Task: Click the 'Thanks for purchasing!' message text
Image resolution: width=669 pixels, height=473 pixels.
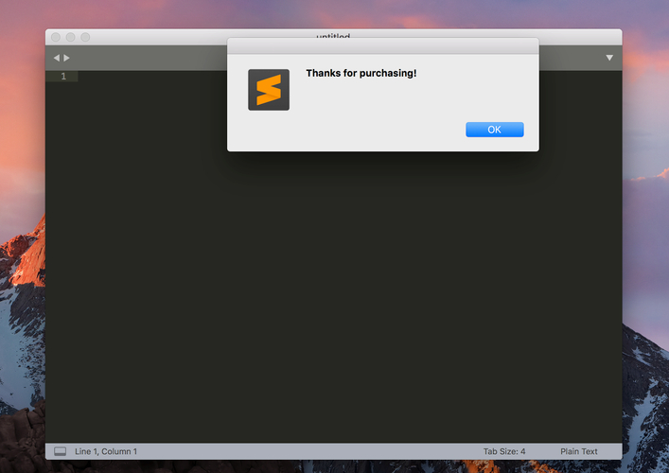Action: coord(361,74)
